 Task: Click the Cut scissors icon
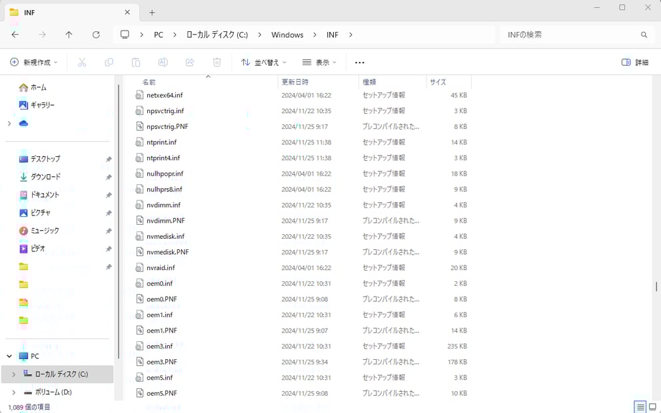click(82, 63)
